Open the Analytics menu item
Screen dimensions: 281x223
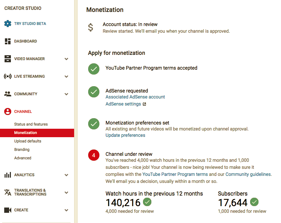(24, 175)
